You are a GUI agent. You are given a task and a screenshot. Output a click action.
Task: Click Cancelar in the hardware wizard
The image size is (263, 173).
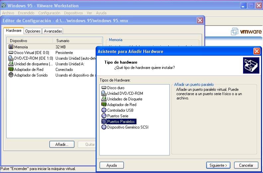tap(246, 165)
